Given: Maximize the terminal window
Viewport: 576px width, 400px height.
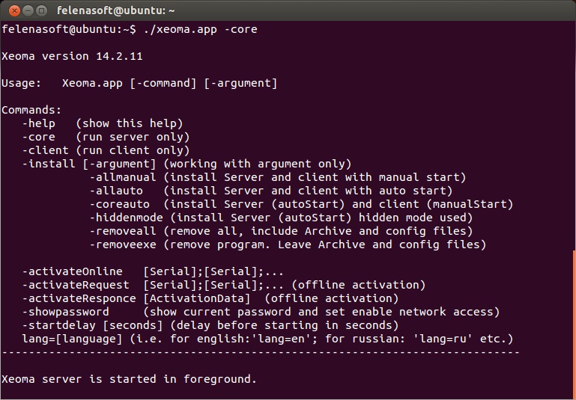Looking at the screenshot, I should point(41,10).
